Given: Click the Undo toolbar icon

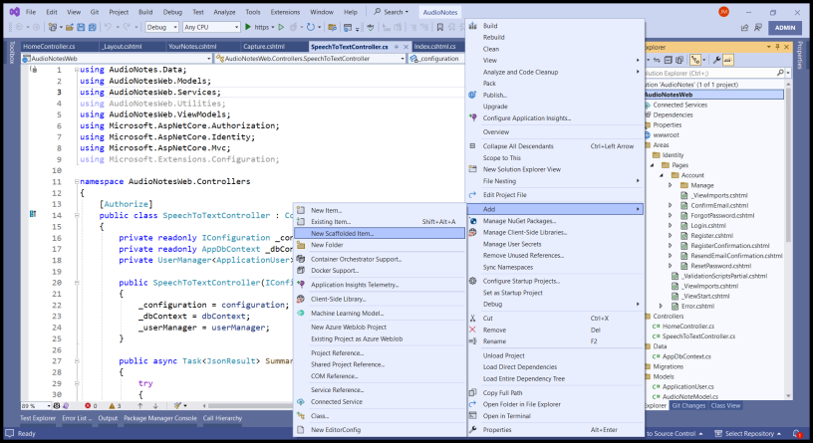Looking at the screenshot, I should coord(108,27).
